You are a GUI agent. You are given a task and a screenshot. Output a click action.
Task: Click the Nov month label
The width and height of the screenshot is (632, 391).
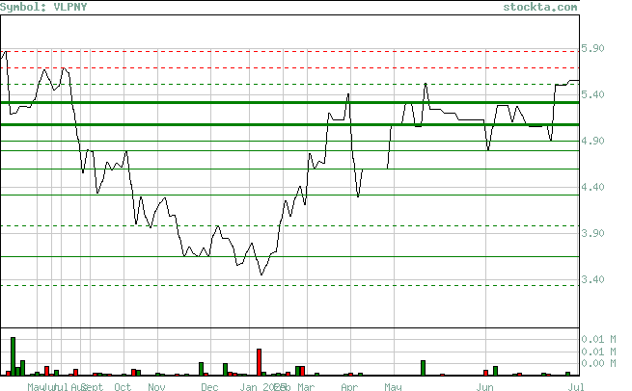click(x=156, y=386)
